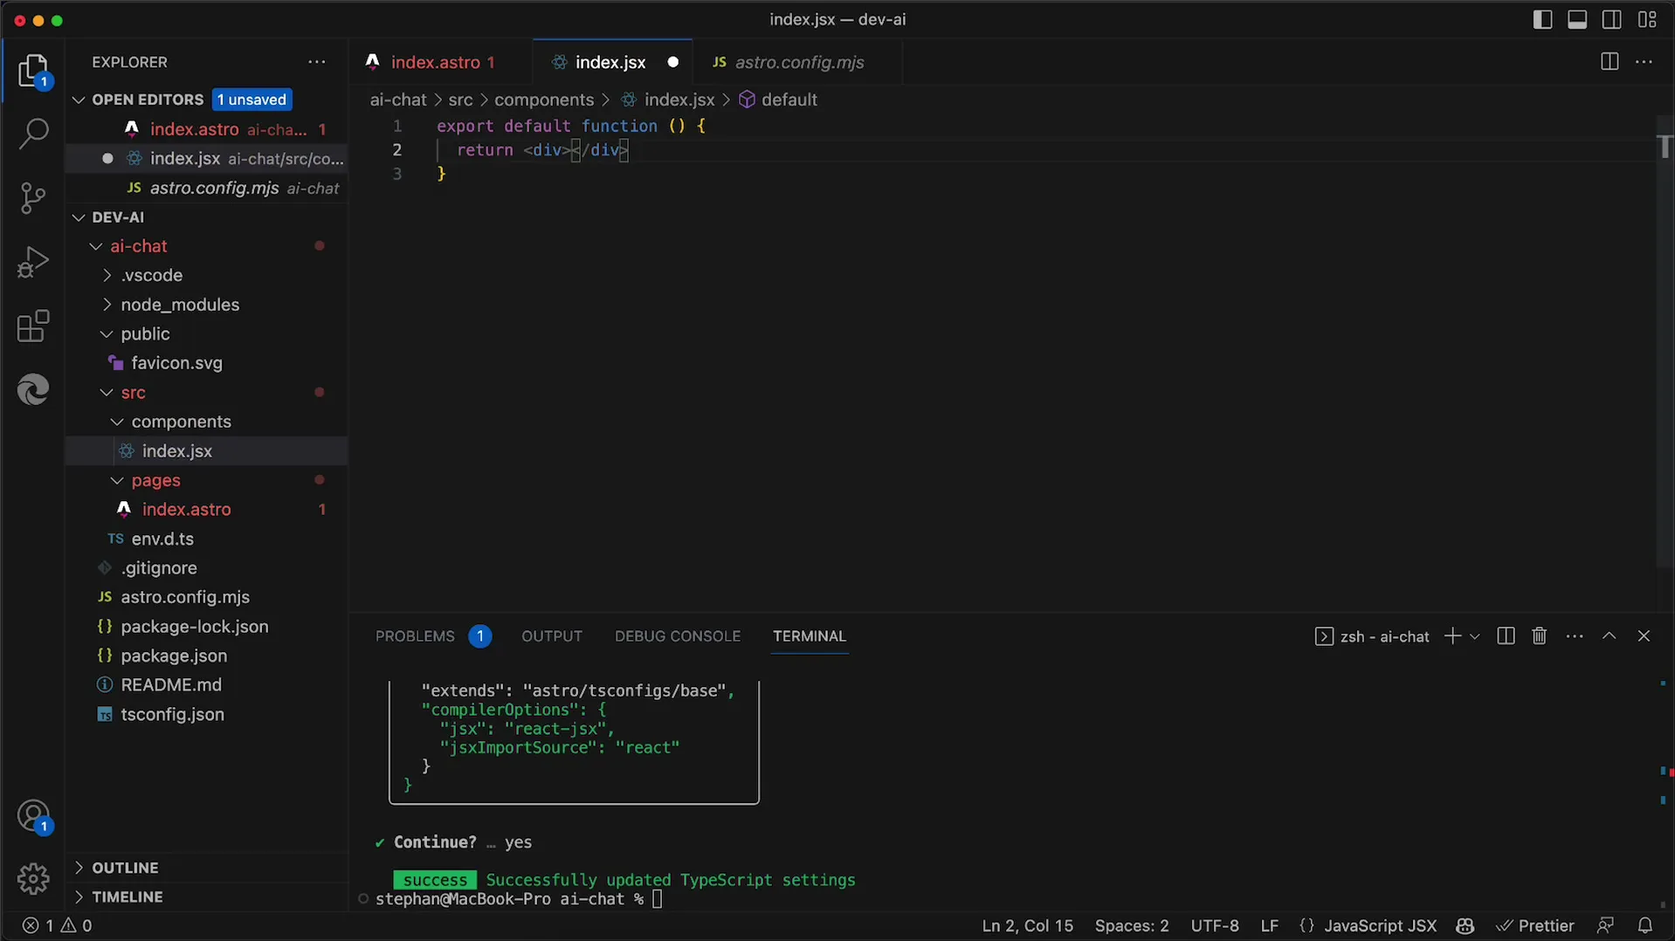Screen dimensions: 1675x941
Task: Click the zsh - ai-chat terminal label
Action: pyautogui.click(x=1372, y=636)
